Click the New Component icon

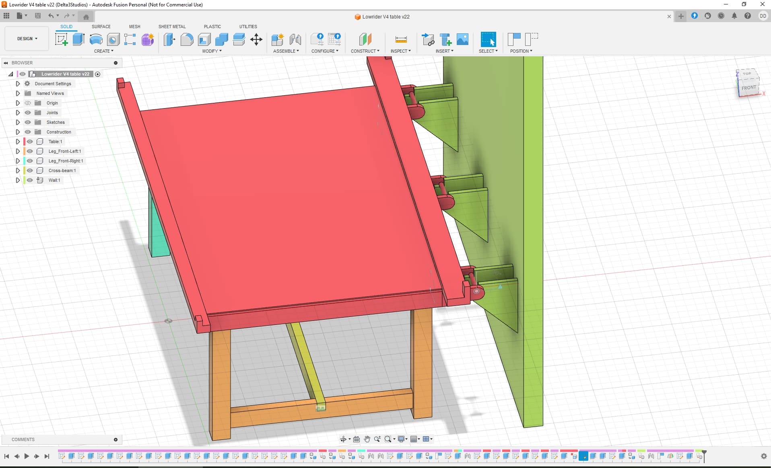(277, 39)
